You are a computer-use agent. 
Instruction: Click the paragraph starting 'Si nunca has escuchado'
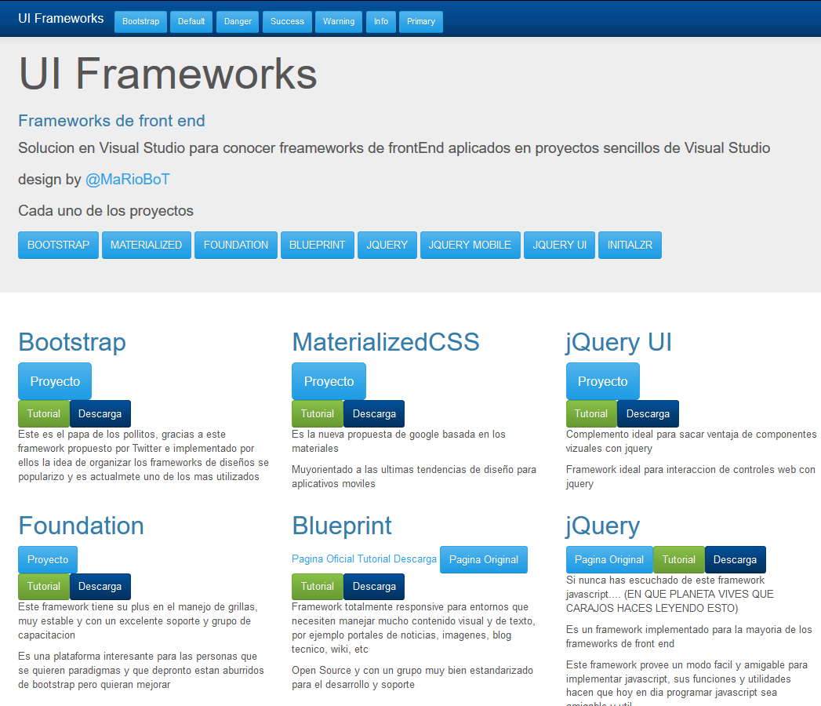(670, 595)
